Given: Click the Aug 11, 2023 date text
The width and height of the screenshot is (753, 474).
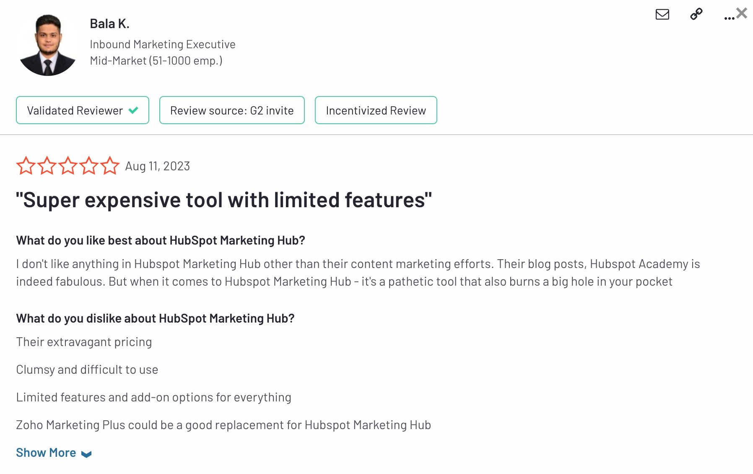Looking at the screenshot, I should pyautogui.click(x=157, y=166).
